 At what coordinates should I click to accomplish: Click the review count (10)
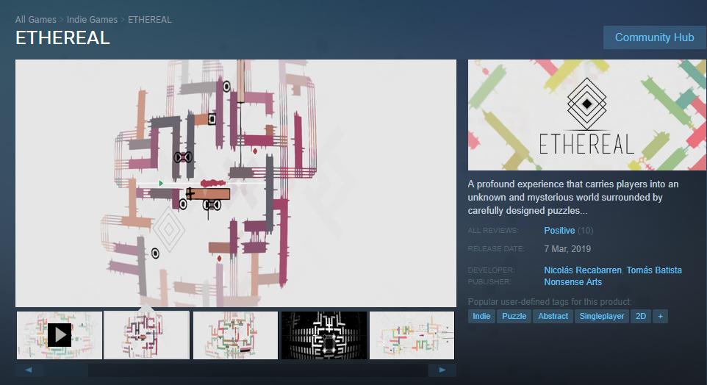(x=585, y=231)
